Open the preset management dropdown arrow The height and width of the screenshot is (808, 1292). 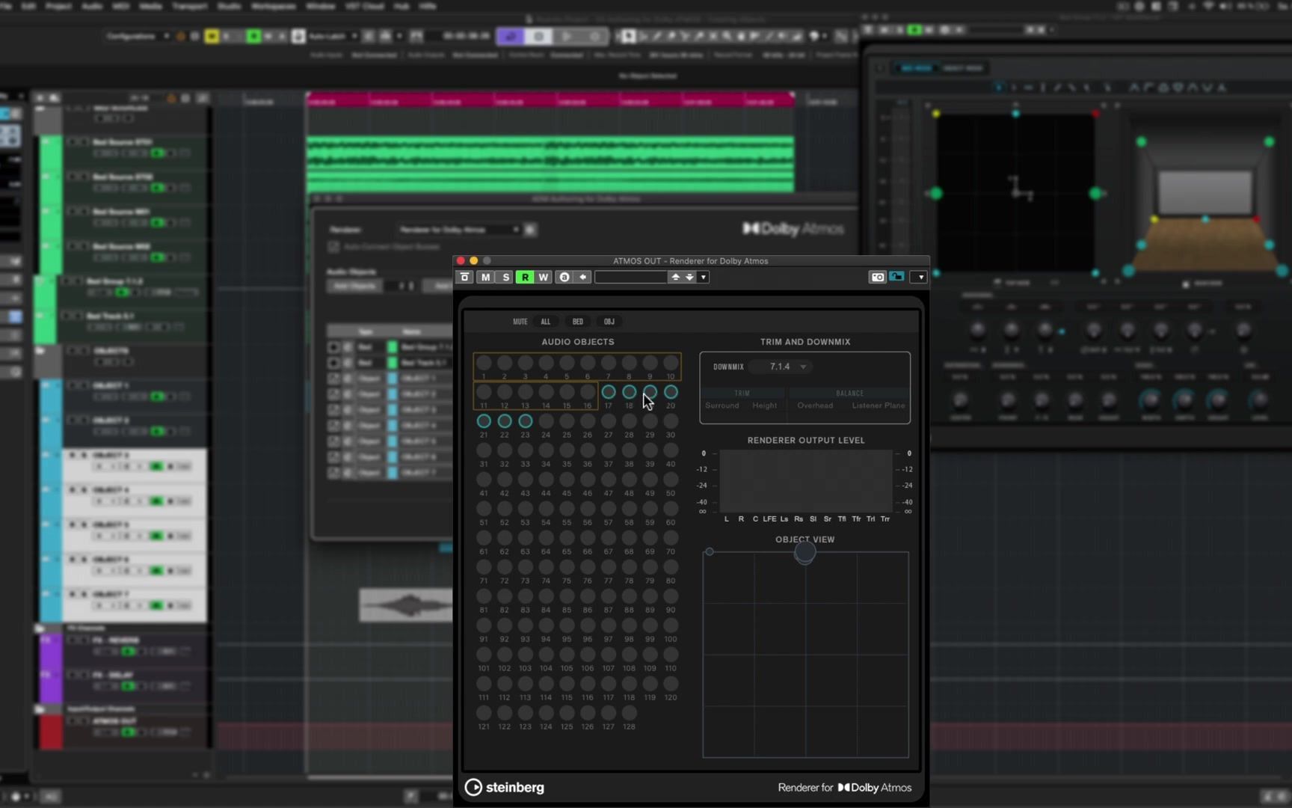click(x=703, y=278)
